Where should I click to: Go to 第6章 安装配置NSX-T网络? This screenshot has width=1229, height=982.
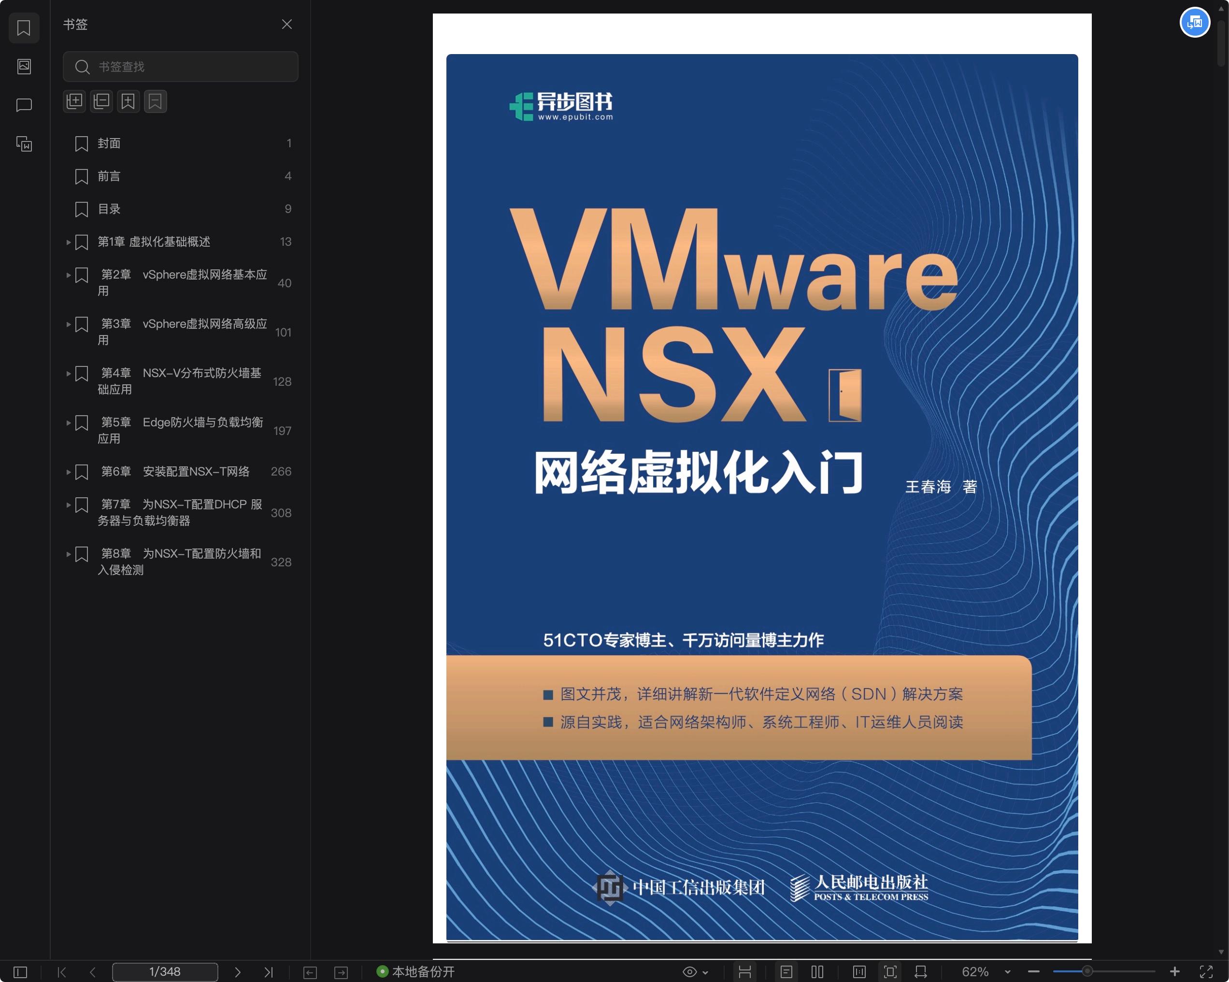175,472
